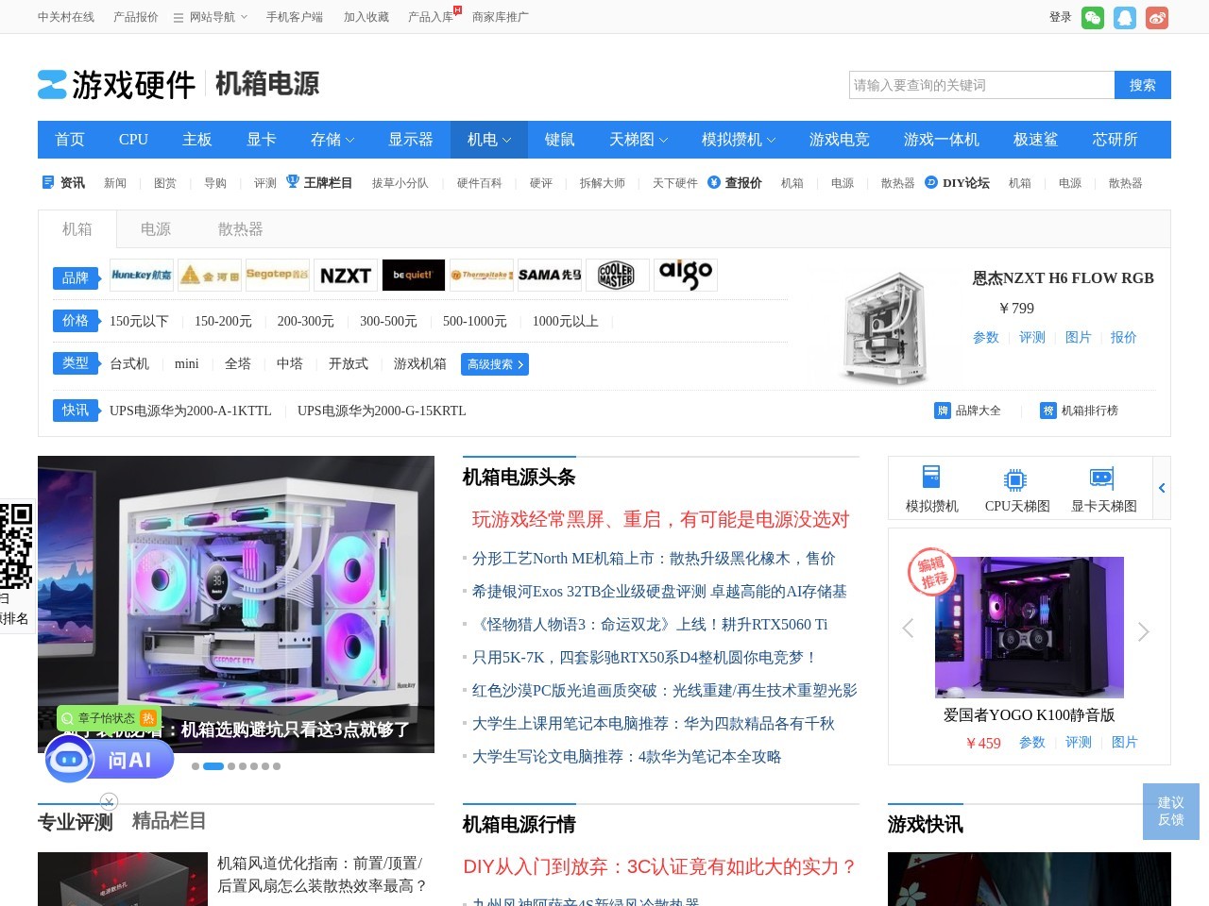The image size is (1209, 906).
Task: Sign in using the Weibo icon
Action: (x=1157, y=17)
